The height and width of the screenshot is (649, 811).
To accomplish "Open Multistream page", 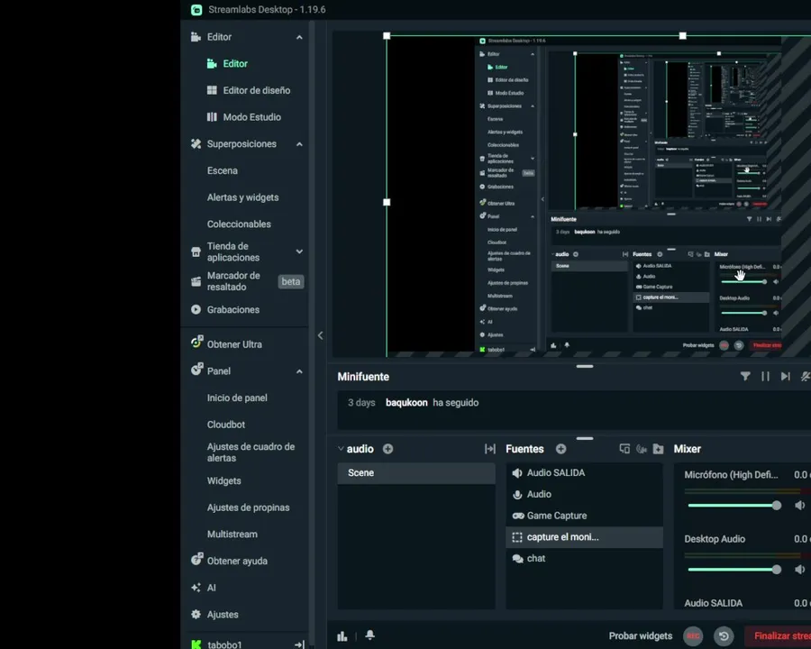I will (232, 535).
